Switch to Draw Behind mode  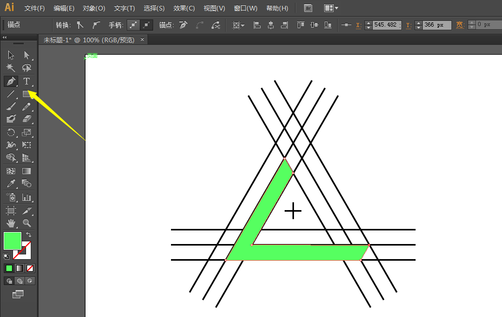click(x=19, y=281)
